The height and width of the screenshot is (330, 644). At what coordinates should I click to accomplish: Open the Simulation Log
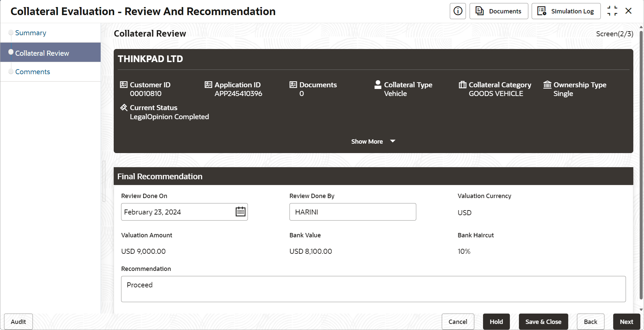tap(566, 11)
